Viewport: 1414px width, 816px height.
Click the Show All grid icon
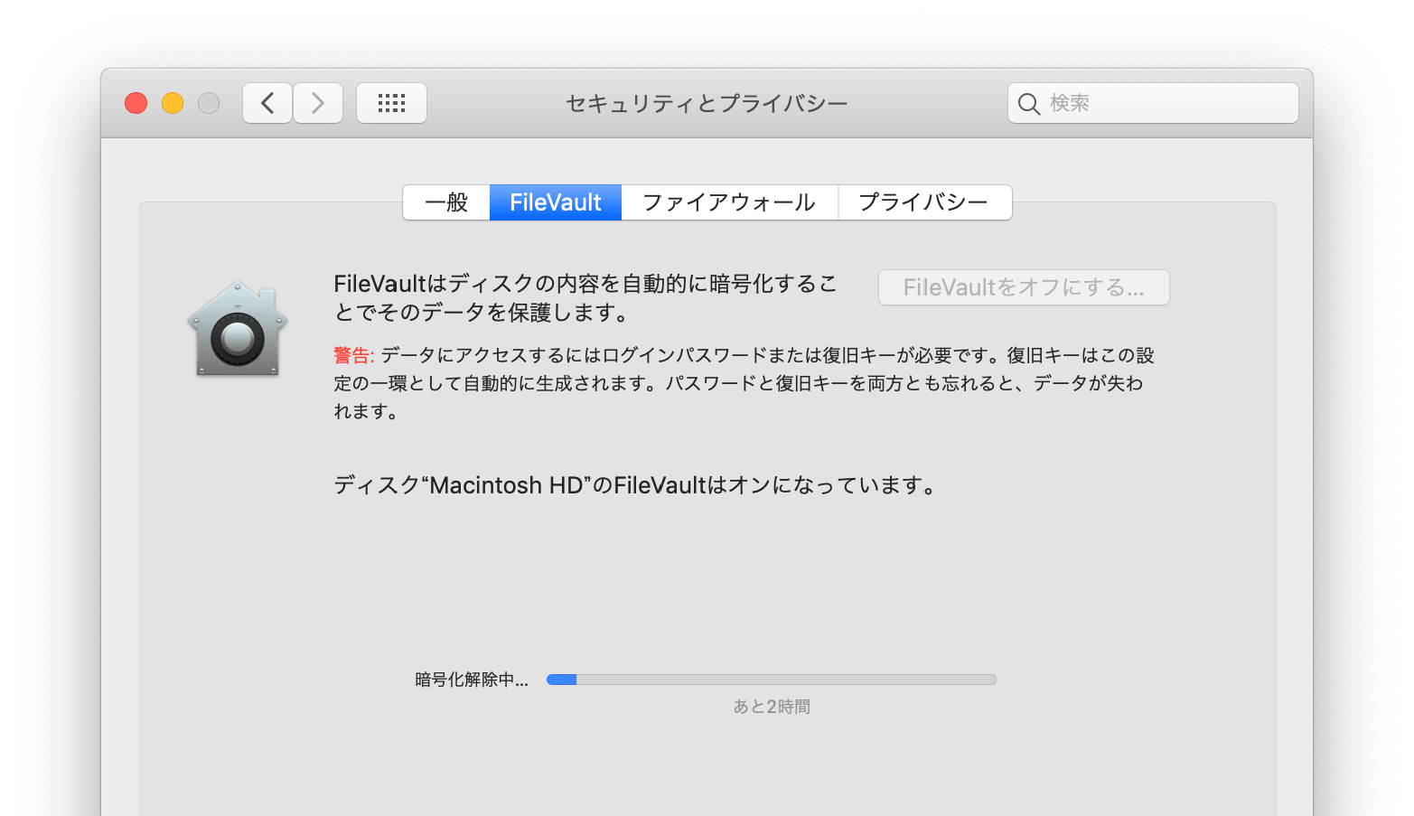tap(391, 102)
